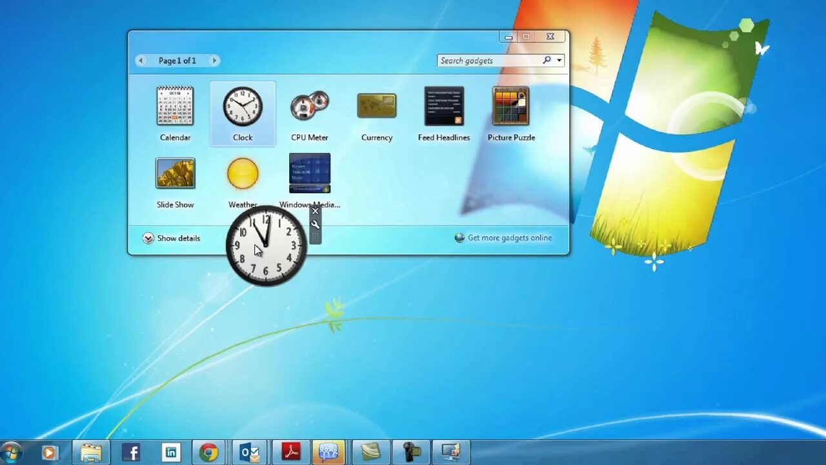Image resolution: width=826 pixels, height=465 pixels.
Task: Open desktop clock options via wrench icon
Action: click(x=315, y=225)
